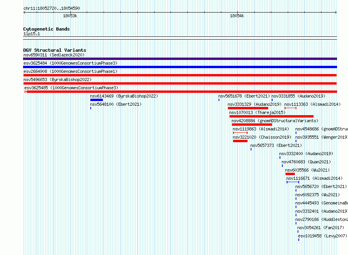
Task: Select the nsv1113363 red interval glyph
Action: pyautogui.click(x=291, y=108)
